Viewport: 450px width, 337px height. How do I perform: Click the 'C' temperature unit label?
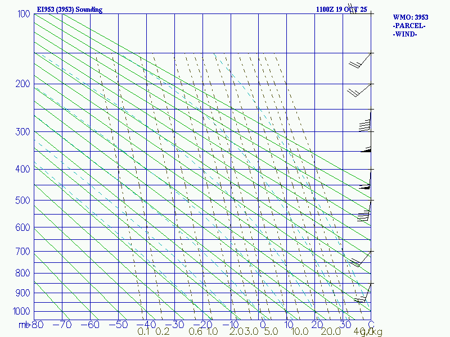371,325
